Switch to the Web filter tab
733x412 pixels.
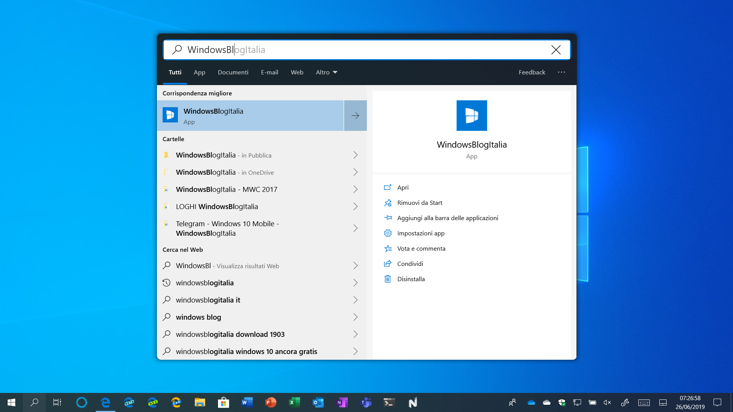[x=297, y=72]
